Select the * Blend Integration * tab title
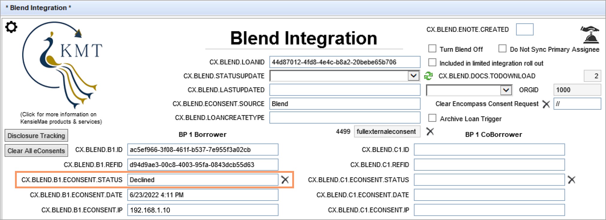This screenshot has width=606, height=220. [38, 8]
